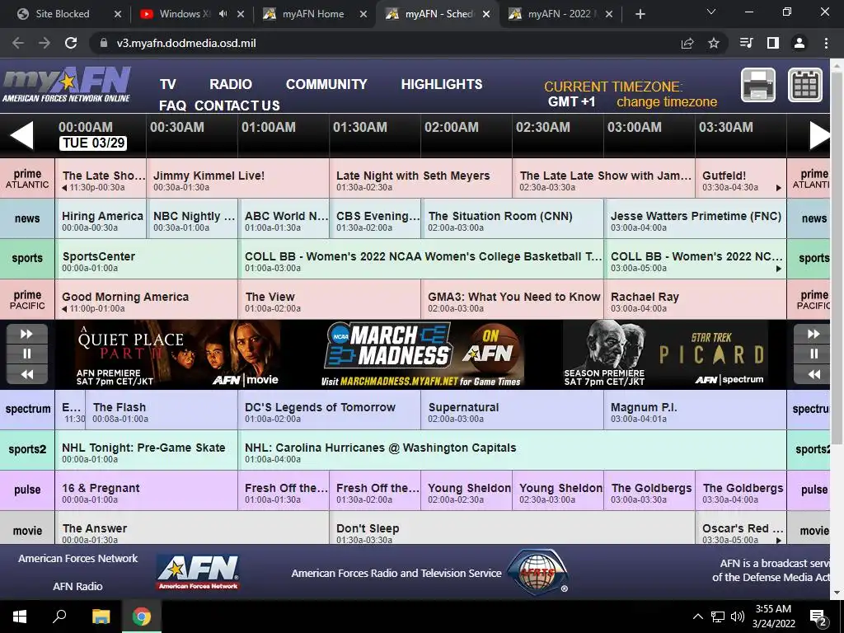Print the schedule using printer icon

tap(758, 85)
